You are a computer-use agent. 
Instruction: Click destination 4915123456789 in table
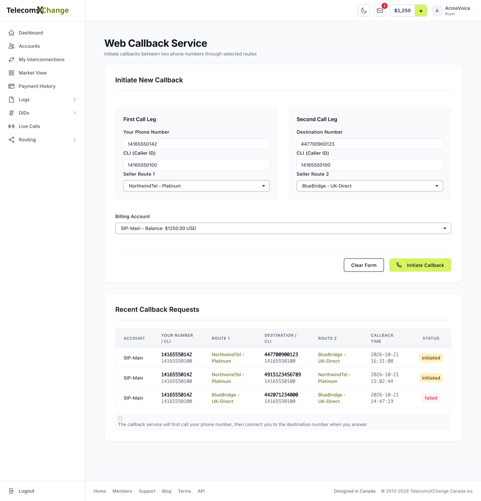(x=283, y=375)
